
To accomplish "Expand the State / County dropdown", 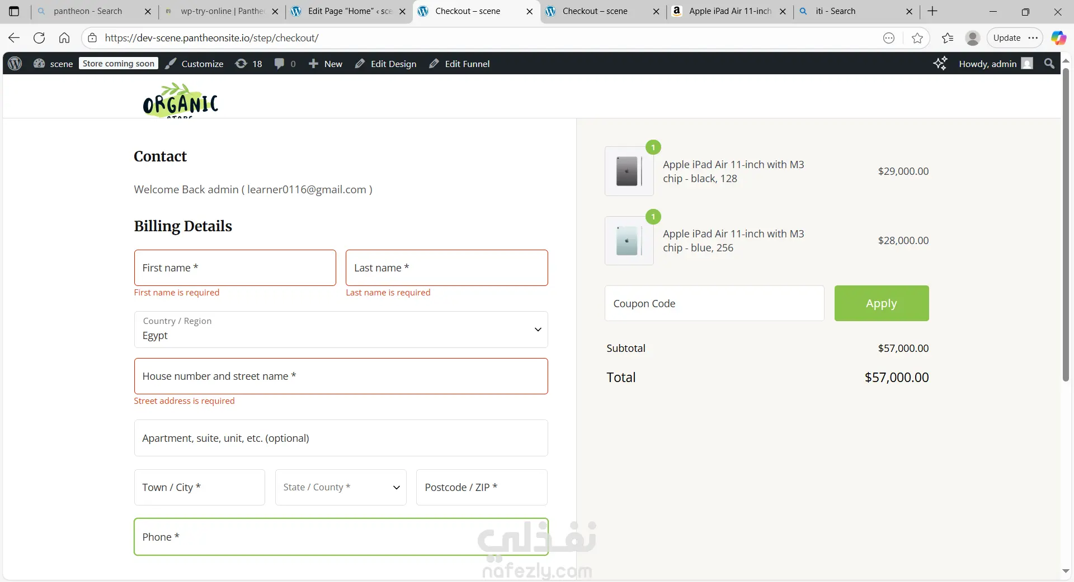I will pos(341,487).
